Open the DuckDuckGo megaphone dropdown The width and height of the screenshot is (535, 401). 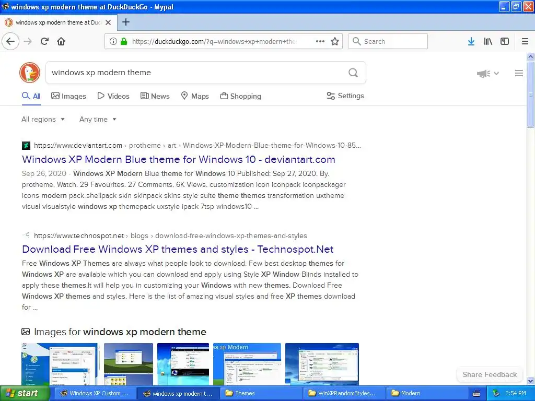tap(488, 73)
